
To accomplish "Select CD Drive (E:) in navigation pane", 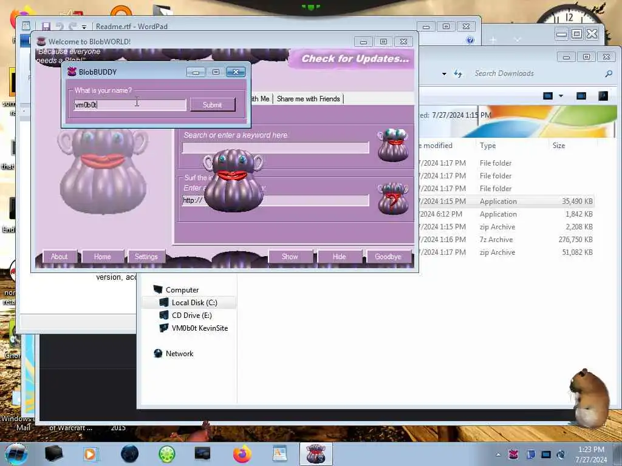I will point(191,315).
